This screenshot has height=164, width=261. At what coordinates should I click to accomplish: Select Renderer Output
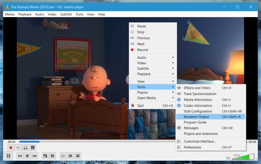click(211, 117)
